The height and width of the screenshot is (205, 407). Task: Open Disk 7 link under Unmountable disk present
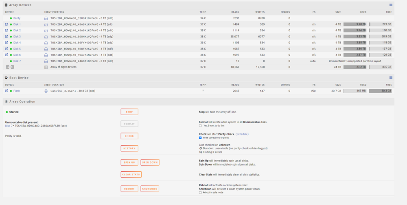(9, 126)
